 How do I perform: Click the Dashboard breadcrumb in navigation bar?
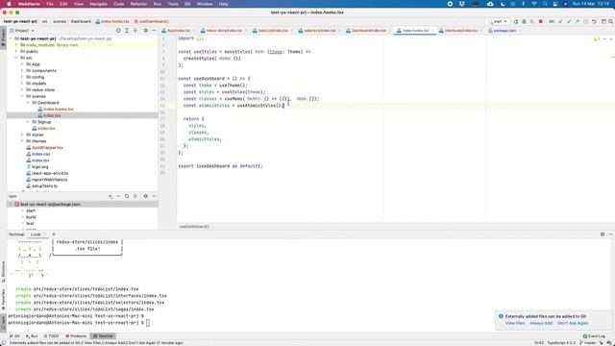[x=81, y=21]
